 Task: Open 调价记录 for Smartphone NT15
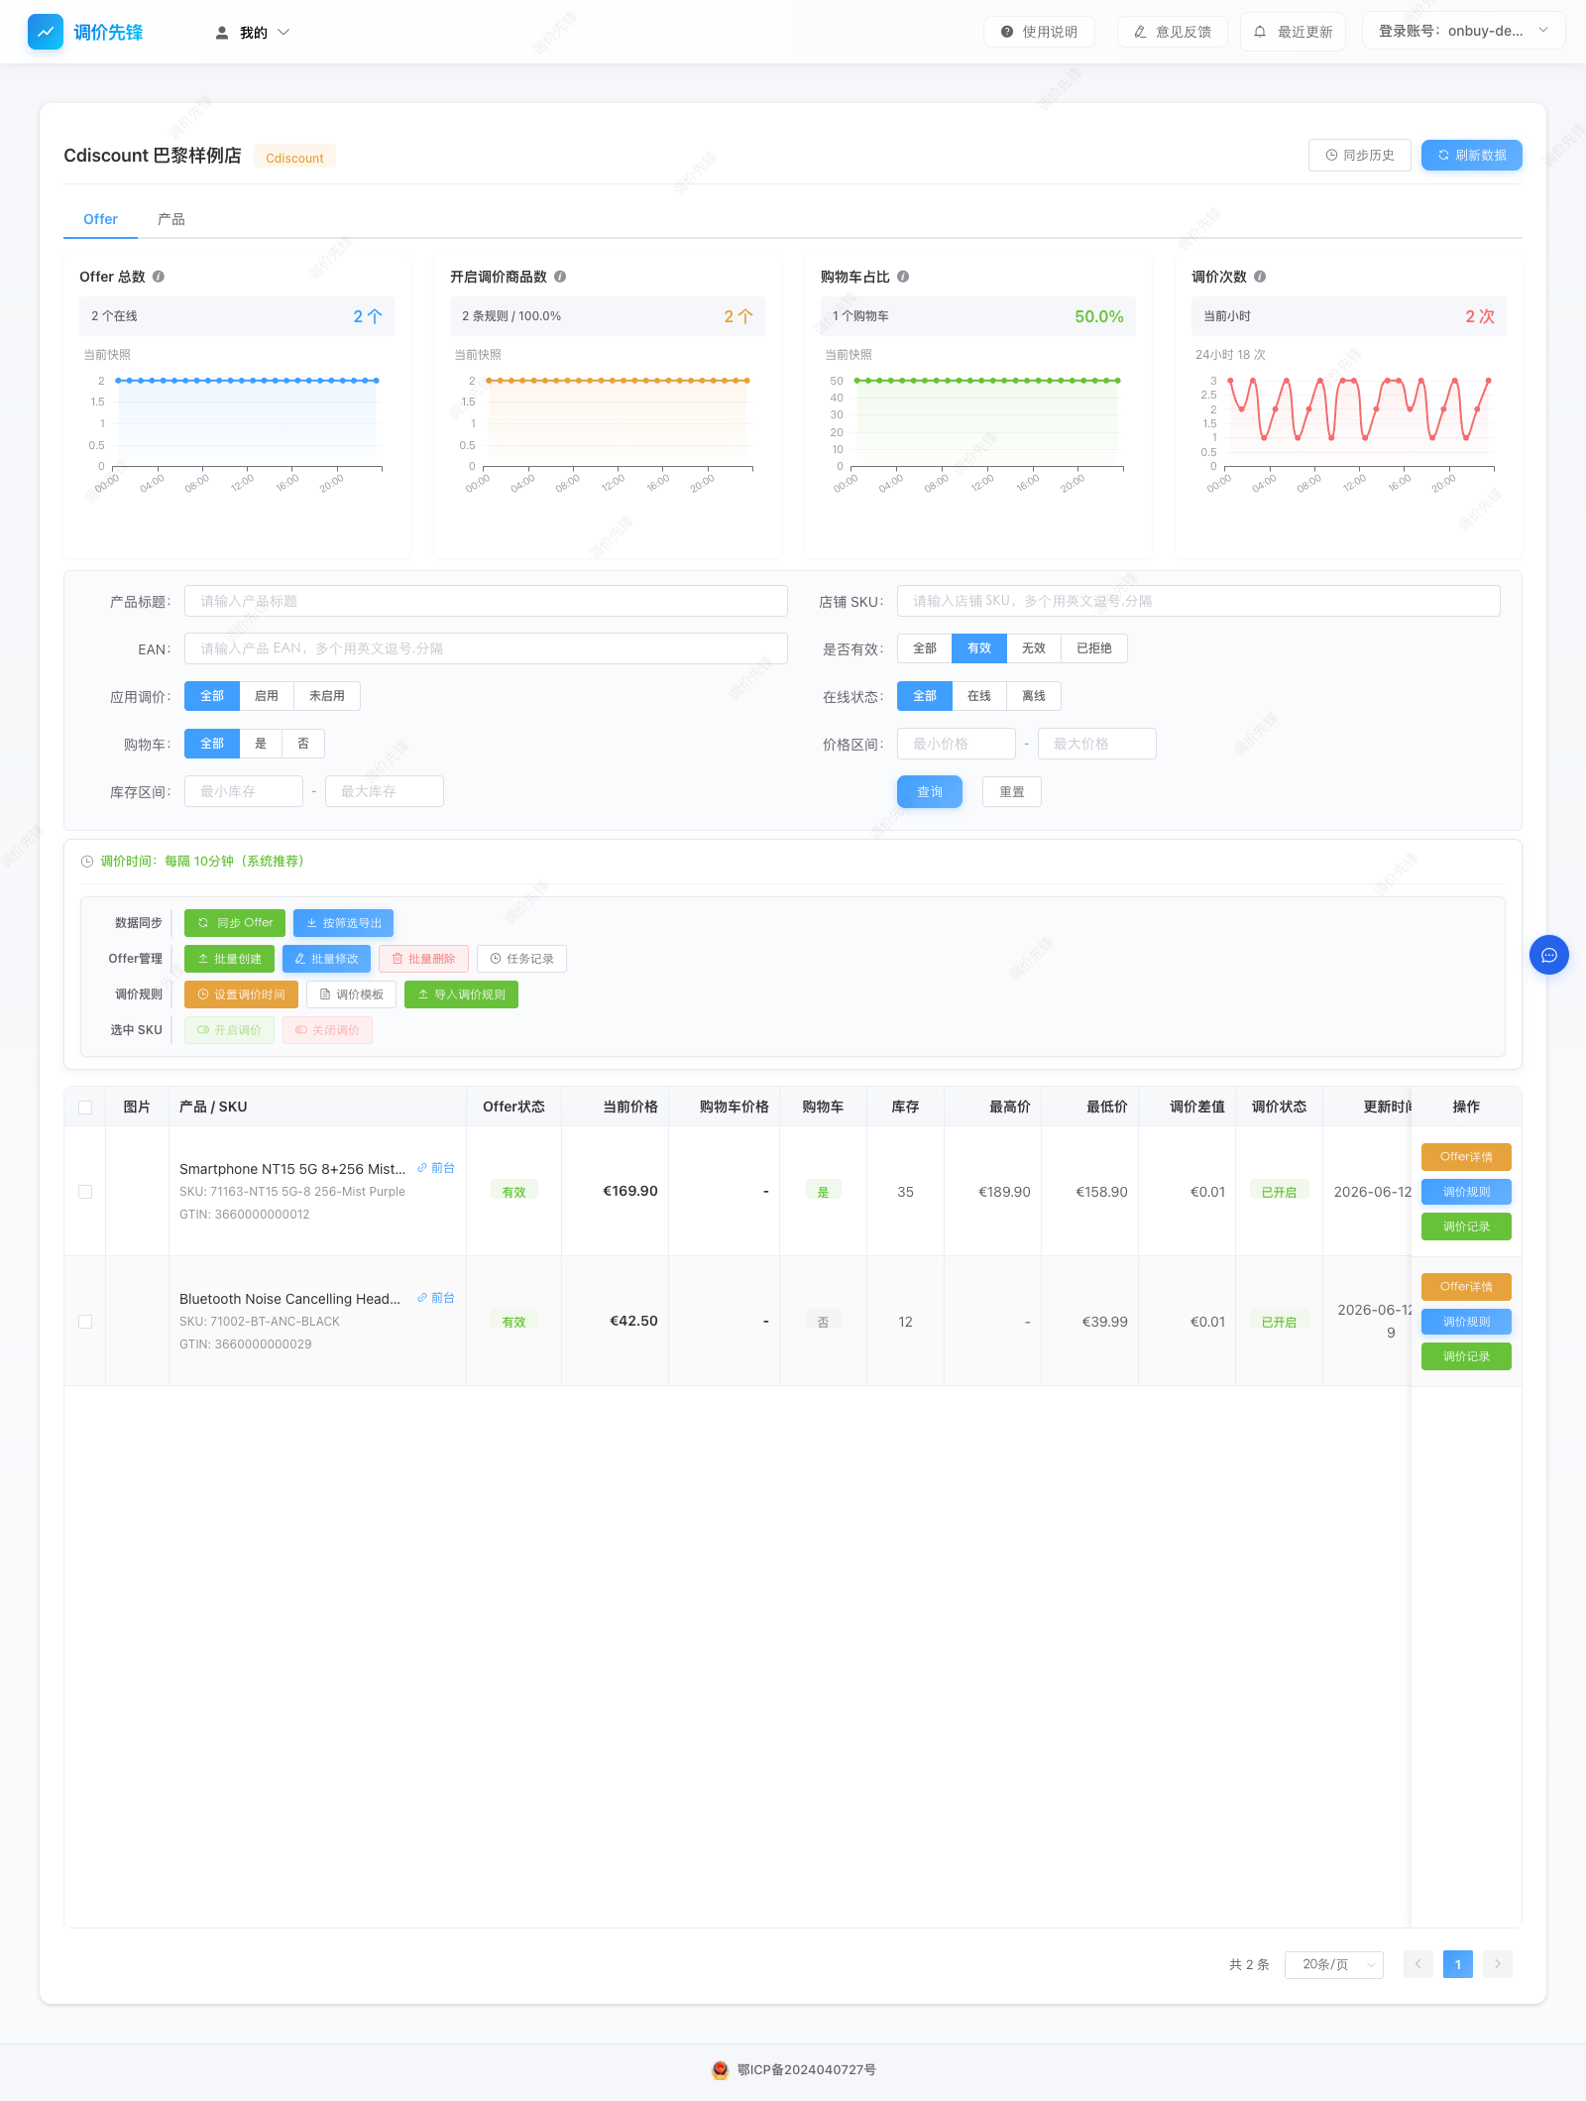click(1466, 1226)
